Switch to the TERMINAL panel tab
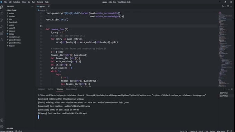 (60, 89)
